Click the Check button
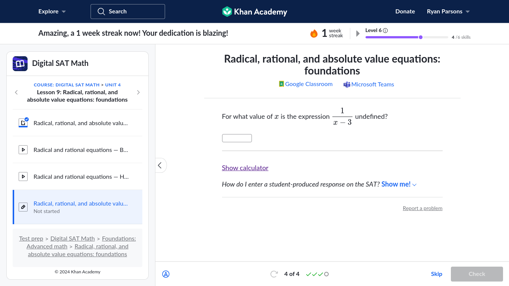 (477, 274)
